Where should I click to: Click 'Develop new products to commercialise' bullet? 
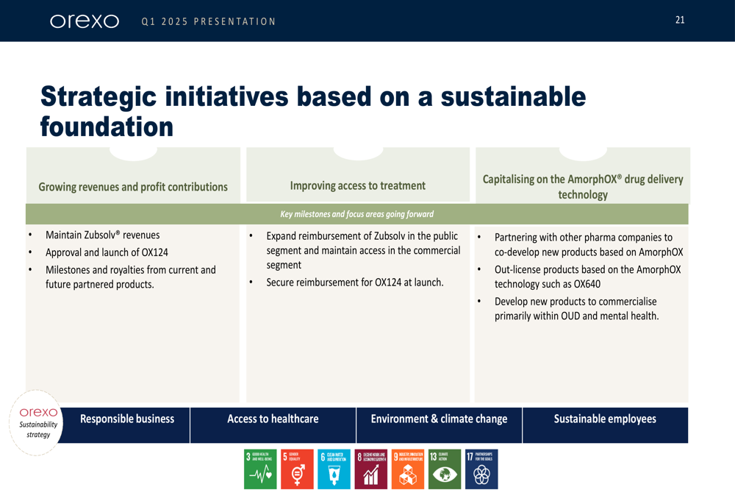pyautogui.click(x=576, y=309)
